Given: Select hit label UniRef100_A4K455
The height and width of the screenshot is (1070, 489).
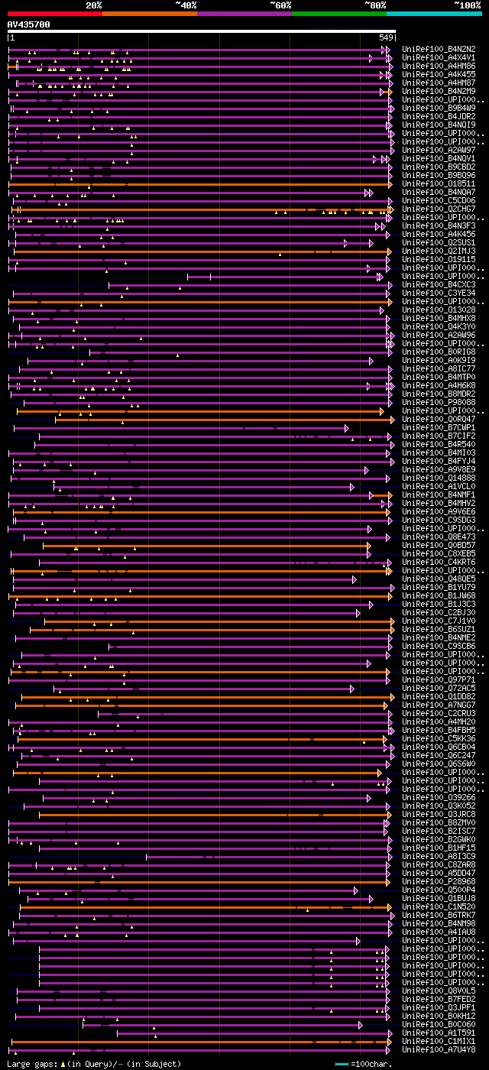Looking at the screenshot, I should tap(438, 74).
